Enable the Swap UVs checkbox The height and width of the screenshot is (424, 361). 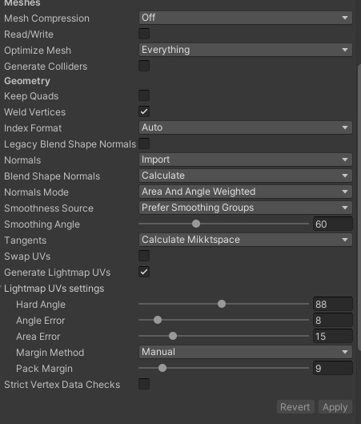[144, 256]
